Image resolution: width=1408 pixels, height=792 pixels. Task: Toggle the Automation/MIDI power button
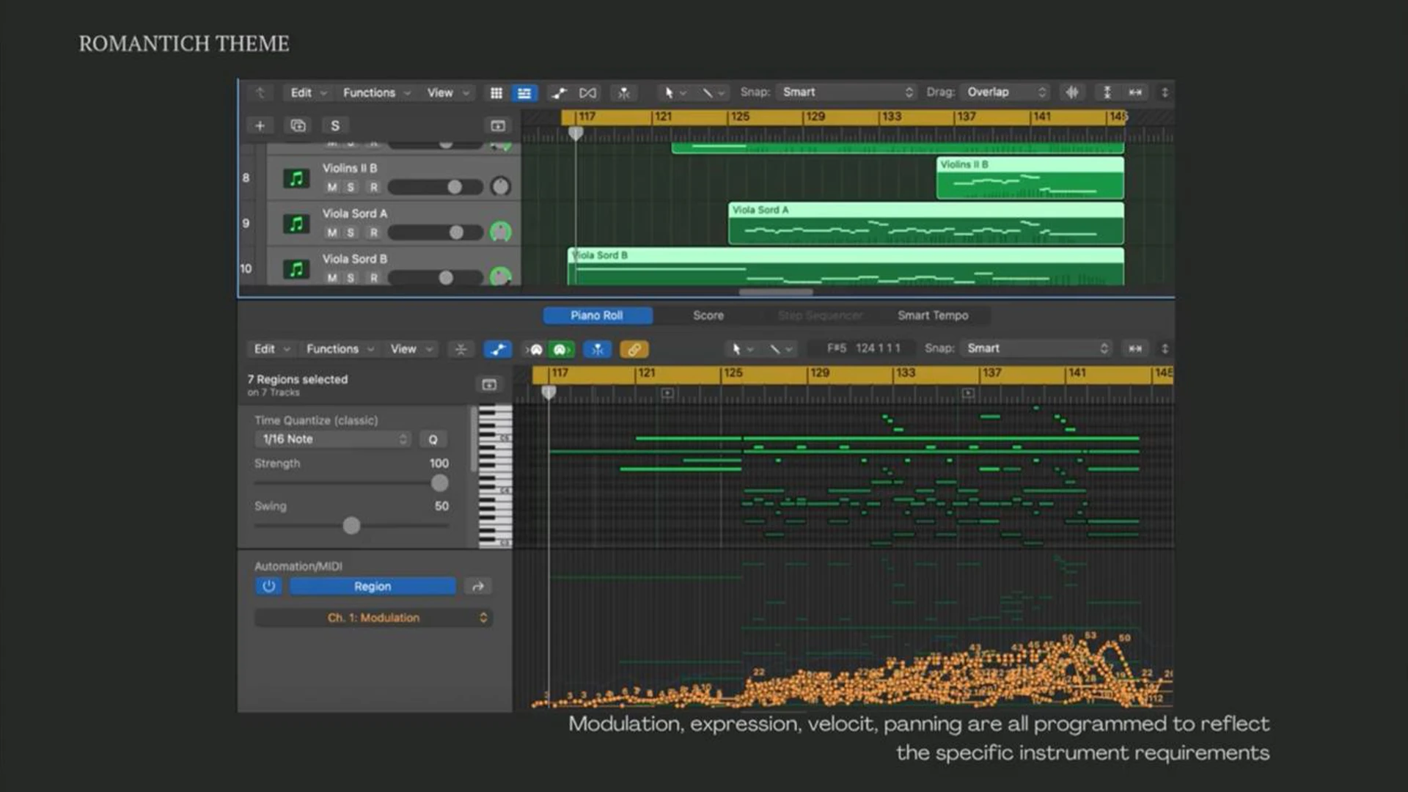[x=268, y=587]
